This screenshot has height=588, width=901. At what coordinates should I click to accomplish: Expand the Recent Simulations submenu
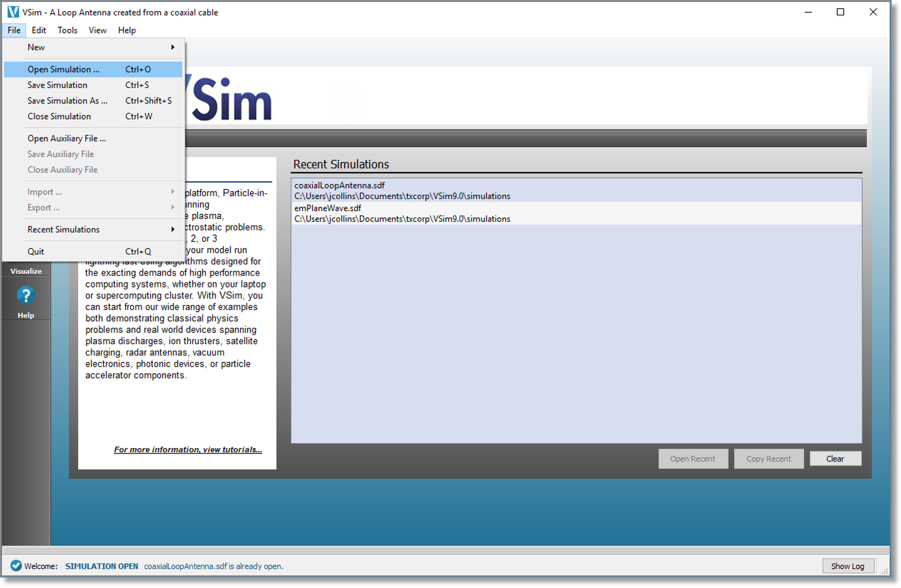pos(93,229)
